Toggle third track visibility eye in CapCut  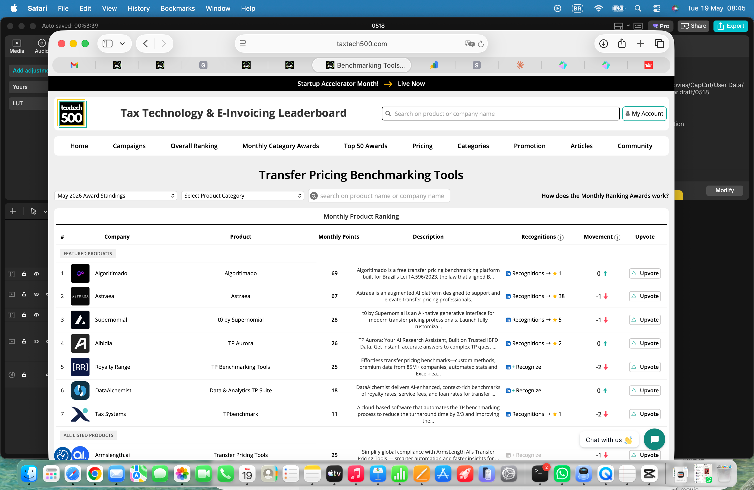(x=36, y=315)
